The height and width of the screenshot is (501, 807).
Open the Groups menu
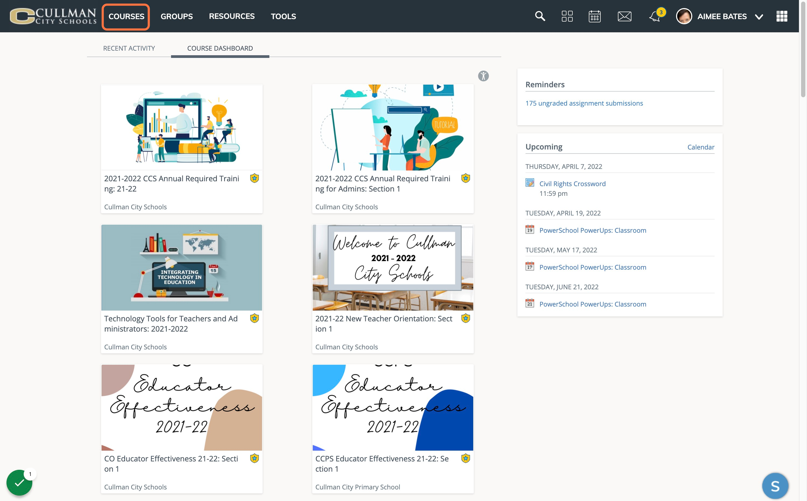[x=177, y=16]
